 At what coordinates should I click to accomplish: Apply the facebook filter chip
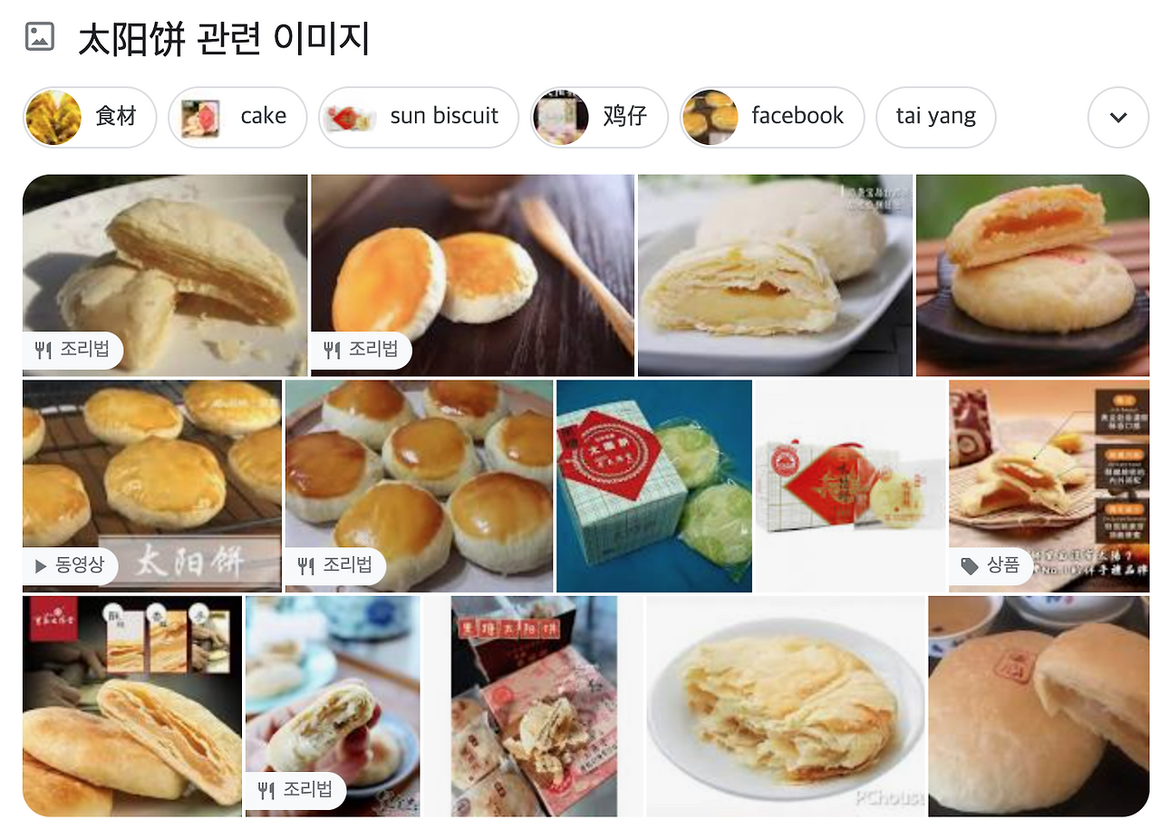point(772,117)
